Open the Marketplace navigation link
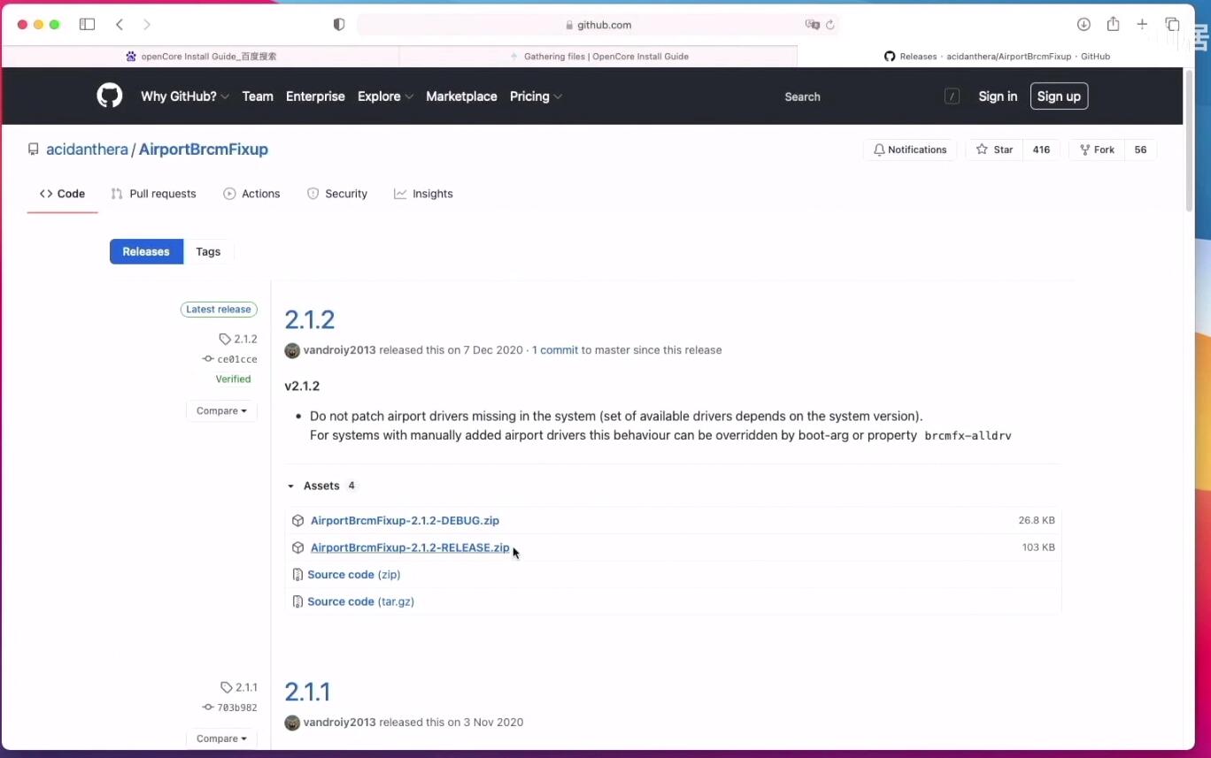1211x758 pixels. [461, 96]
